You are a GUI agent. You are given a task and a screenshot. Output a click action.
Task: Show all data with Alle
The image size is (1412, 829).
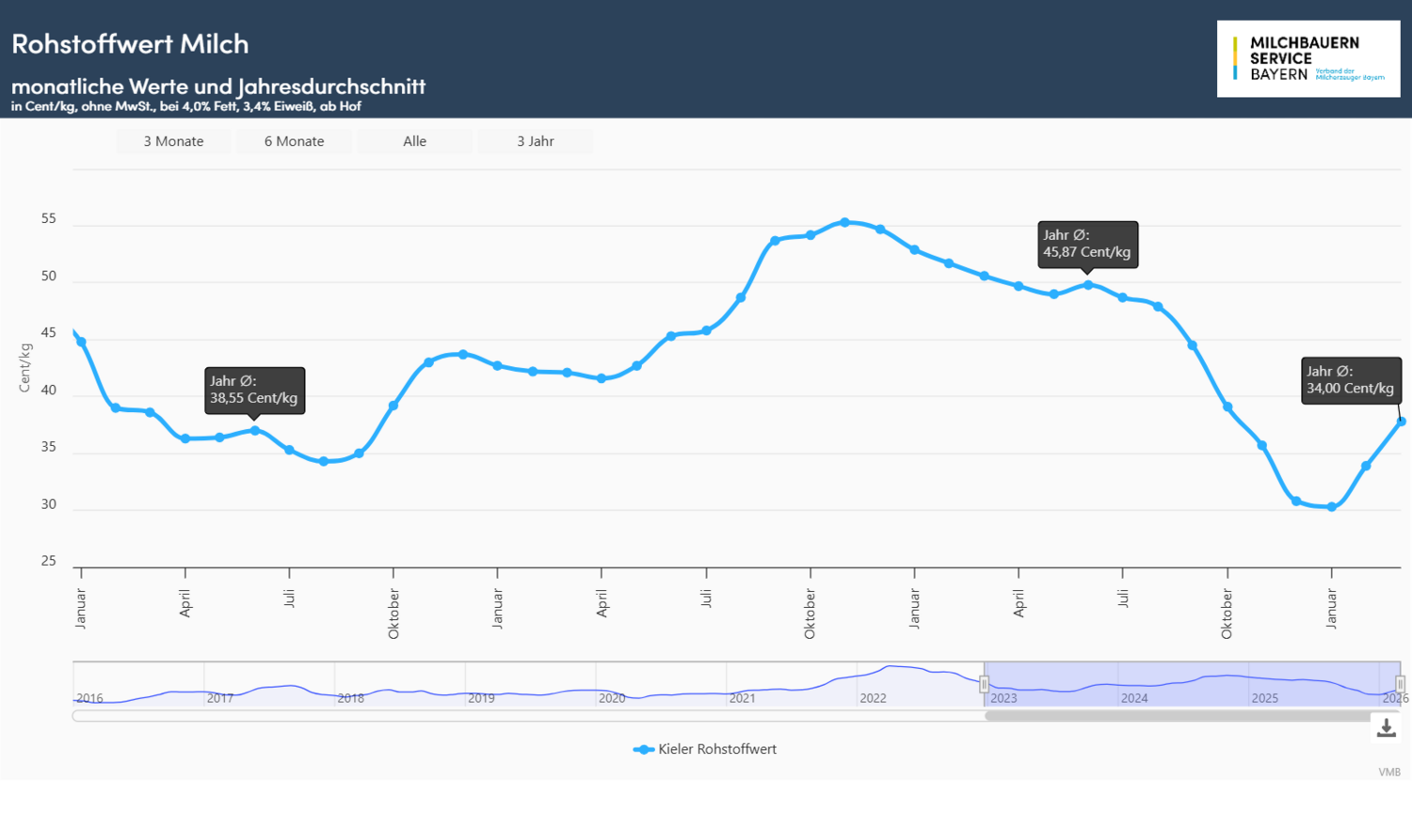point(414,141)
